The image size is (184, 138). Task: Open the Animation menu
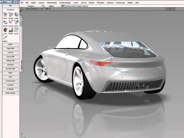click(101, 3)
